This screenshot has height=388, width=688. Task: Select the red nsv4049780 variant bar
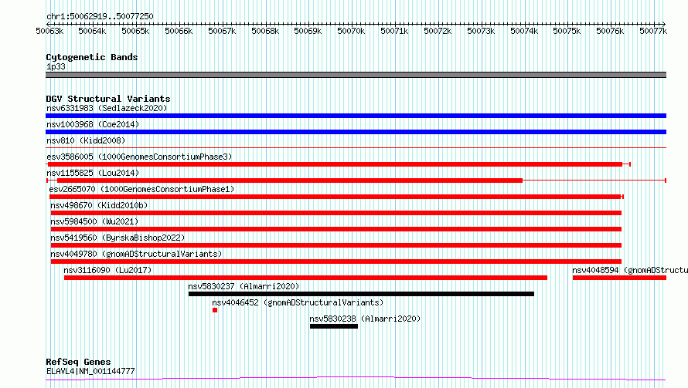point(336,261)
